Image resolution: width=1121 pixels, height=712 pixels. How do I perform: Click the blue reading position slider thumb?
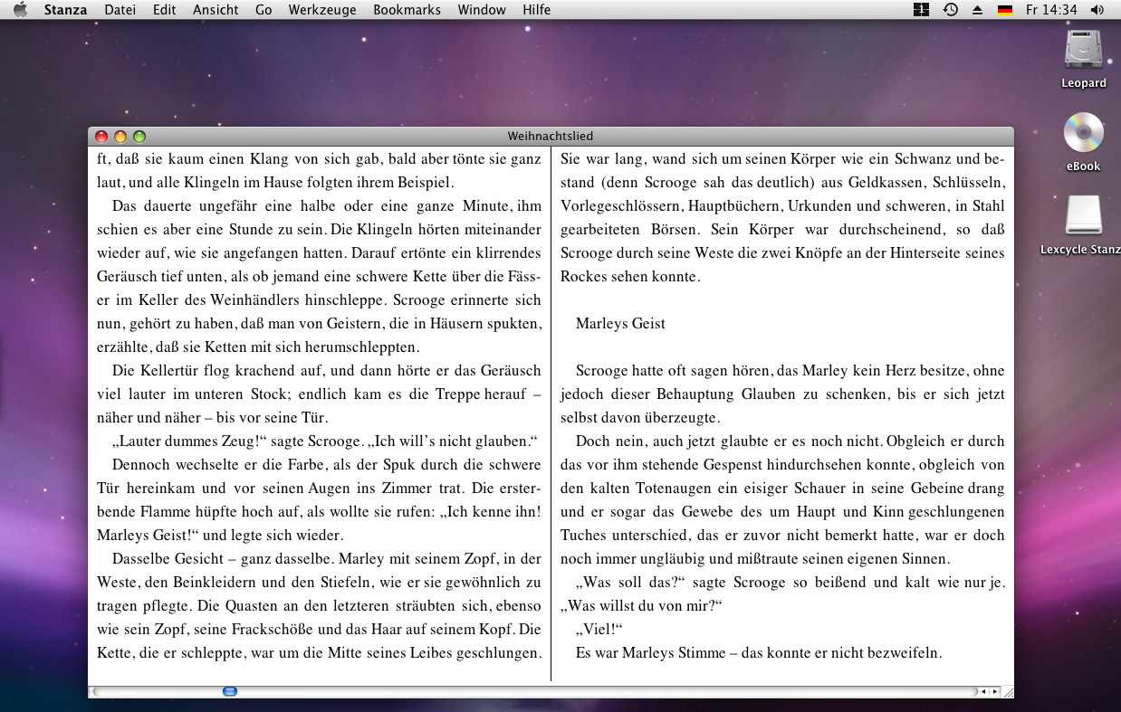[x=229, y=691]
